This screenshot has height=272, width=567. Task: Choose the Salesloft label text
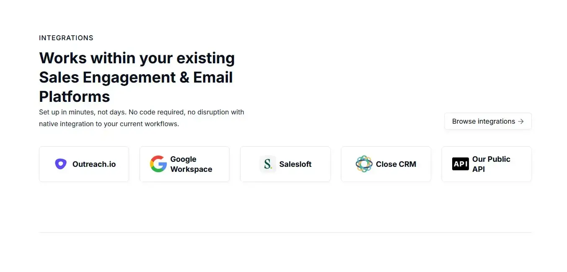(295, 164)
